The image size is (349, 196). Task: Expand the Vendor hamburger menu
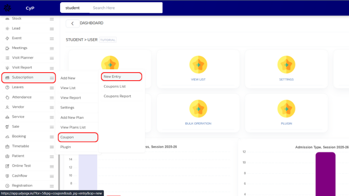[52, 107]
